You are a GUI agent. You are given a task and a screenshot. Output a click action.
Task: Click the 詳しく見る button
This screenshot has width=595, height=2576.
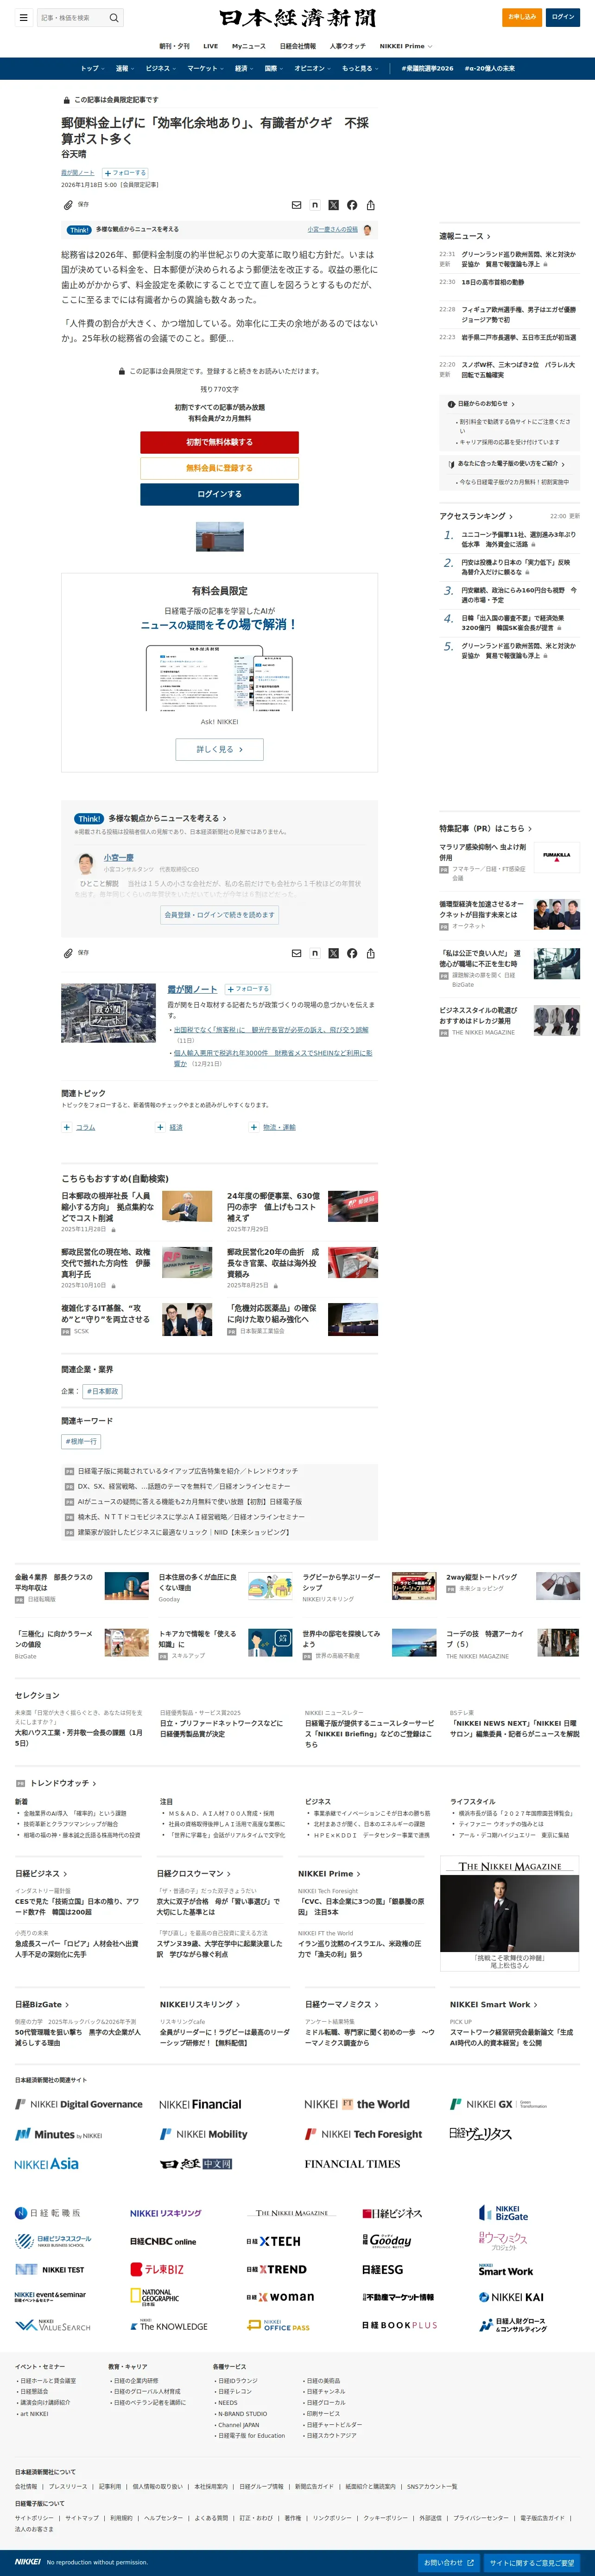[x=220, y=749]
